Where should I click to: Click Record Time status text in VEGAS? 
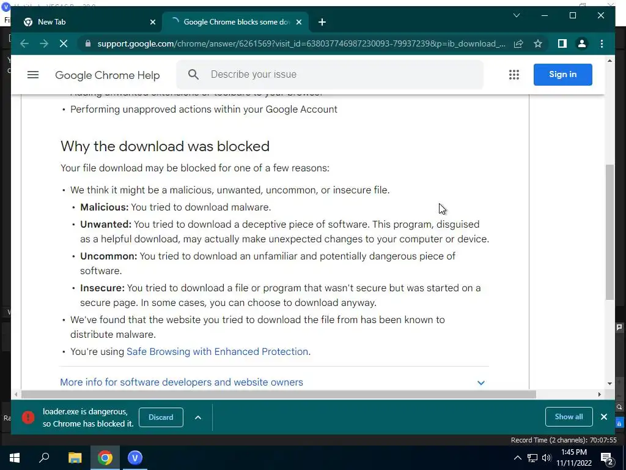pyautogui.click(x=564, y=440)
